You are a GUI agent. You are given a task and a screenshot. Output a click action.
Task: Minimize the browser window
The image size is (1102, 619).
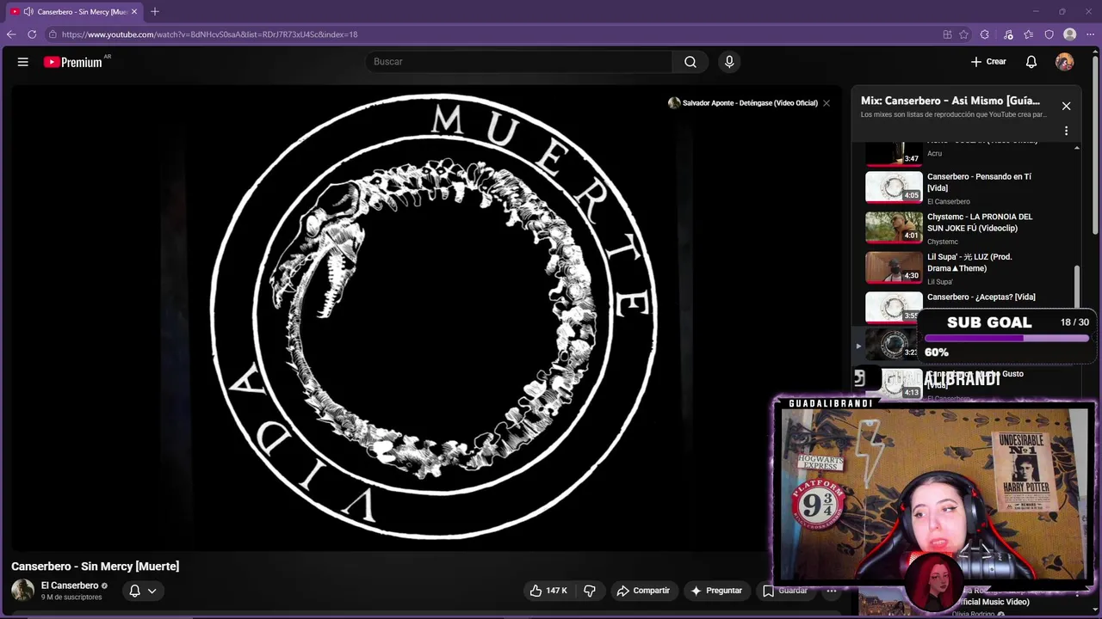[1036, 11]
